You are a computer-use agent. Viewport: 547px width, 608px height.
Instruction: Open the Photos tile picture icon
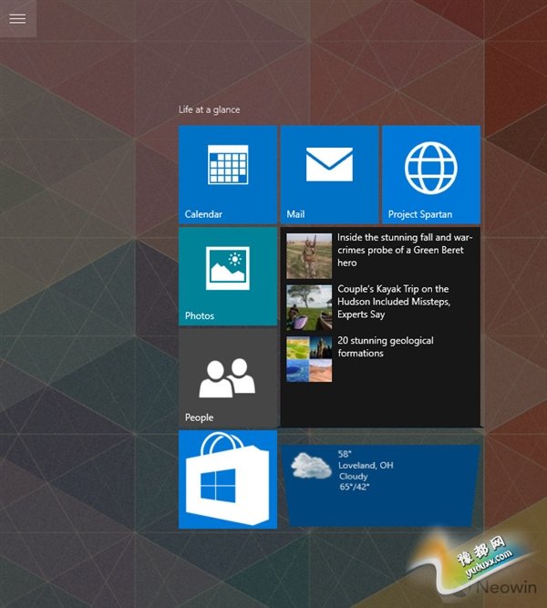[228, 266]
